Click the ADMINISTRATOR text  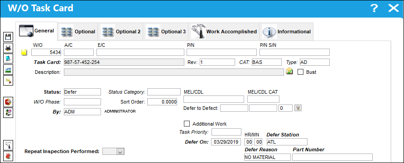pyautogui.click(x=120, y=112)
